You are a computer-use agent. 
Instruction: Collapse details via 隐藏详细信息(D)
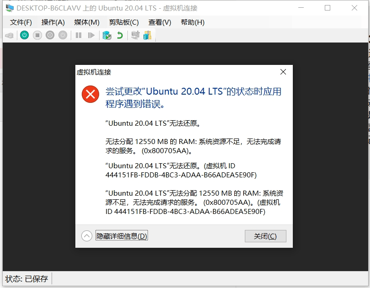point(122,236)
